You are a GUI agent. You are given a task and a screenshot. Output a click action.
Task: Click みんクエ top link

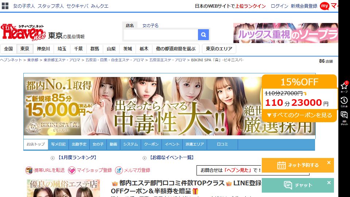click(100, 6)
